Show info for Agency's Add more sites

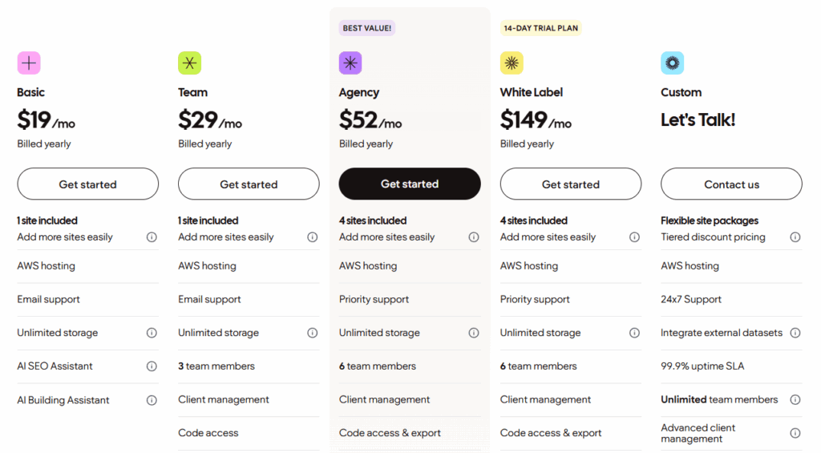click(474, 237)
